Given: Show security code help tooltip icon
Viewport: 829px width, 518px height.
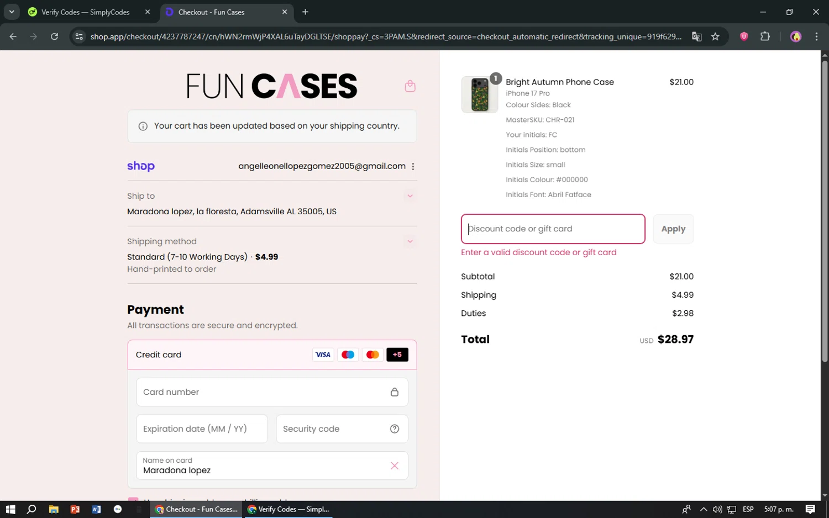Looking at the screenshot, I should [x=395, y=429].
